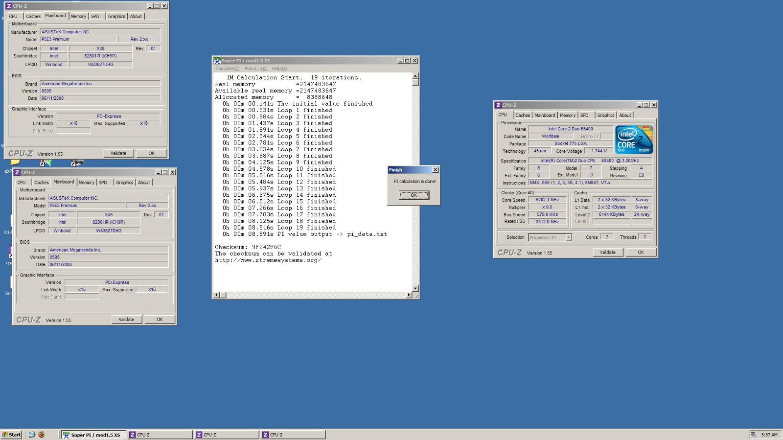This screenshot has width=783, height=440.
Task: Click the xtremesystems.org URL line in Super PI
Action: click(268, 260)
